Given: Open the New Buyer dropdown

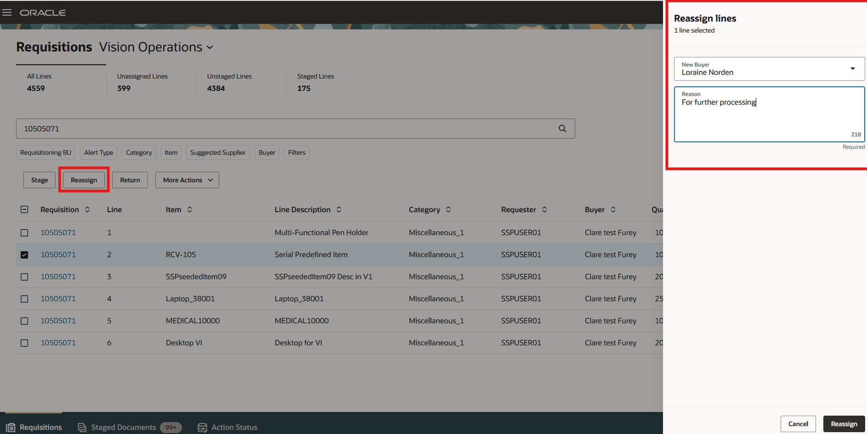Looking at the screenshot, I should (853, 68).
